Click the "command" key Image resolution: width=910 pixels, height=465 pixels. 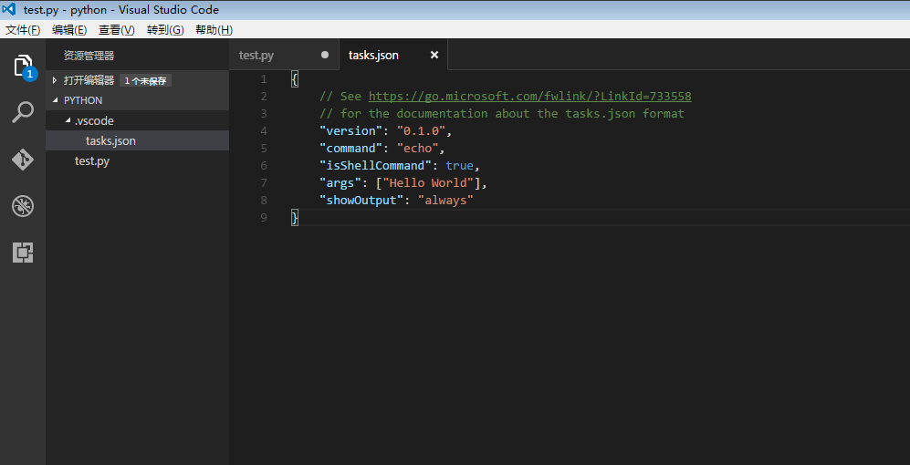pyautogui.click(x=351, y=149)
